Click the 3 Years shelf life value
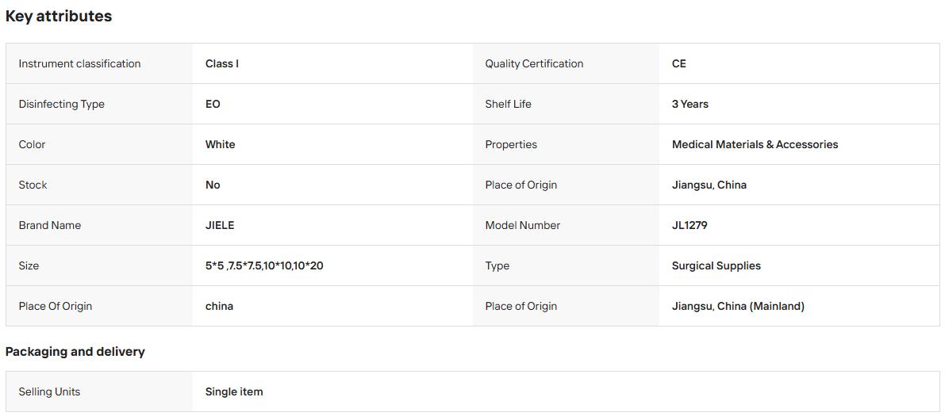This screenshot has width=945, height=420. [690, 104]
